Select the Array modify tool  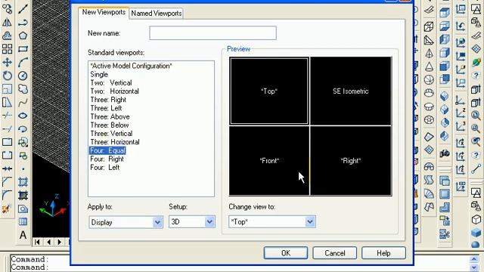tap(7, 49)
